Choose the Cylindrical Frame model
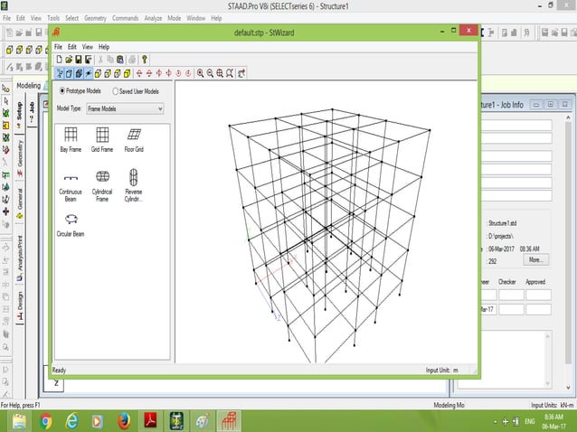 coord(101,177)
